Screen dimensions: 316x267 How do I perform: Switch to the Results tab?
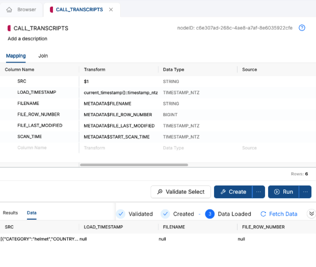coord(10,213)
